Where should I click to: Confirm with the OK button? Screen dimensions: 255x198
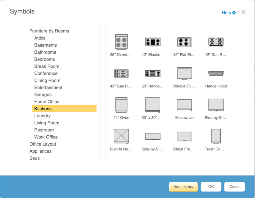(211, 187)
